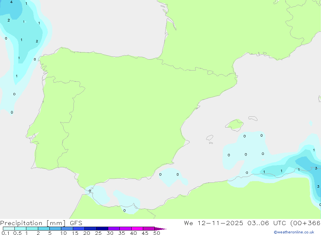Select the 2–5 mm sky-blue legend swatch
This screenshot has height=235, width=321.
point(44,229)
